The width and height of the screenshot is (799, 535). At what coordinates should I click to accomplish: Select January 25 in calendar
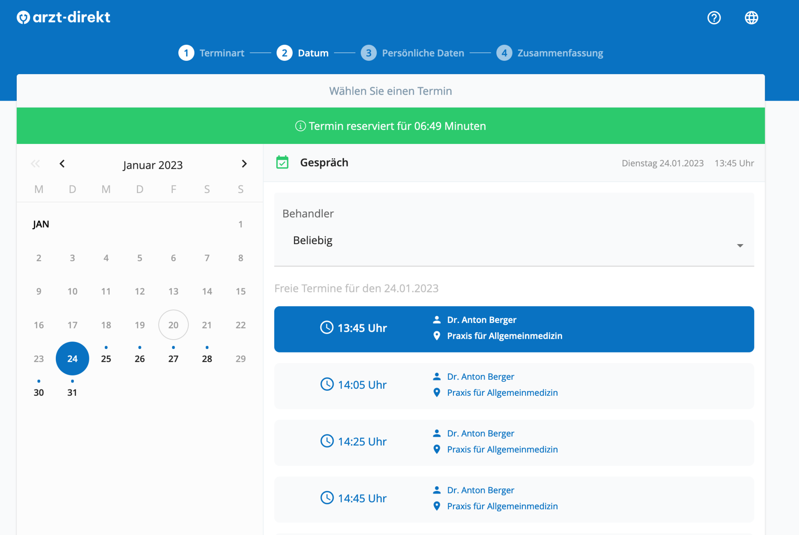pyautogui.click(x=106, y=358)
